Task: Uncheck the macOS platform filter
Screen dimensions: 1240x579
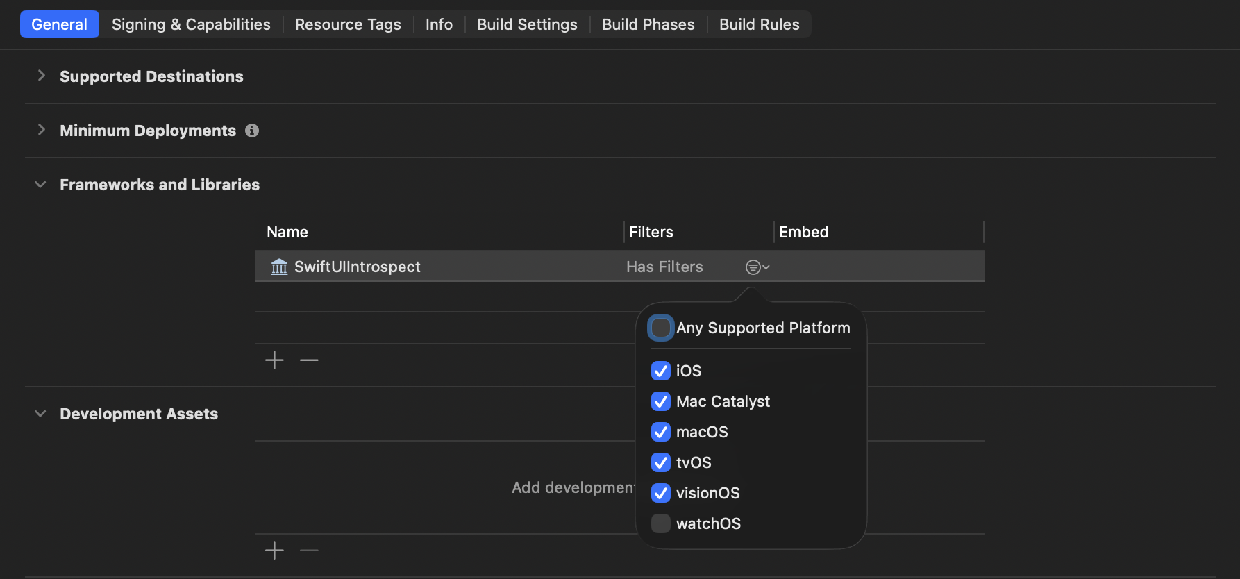Action: 661,432
